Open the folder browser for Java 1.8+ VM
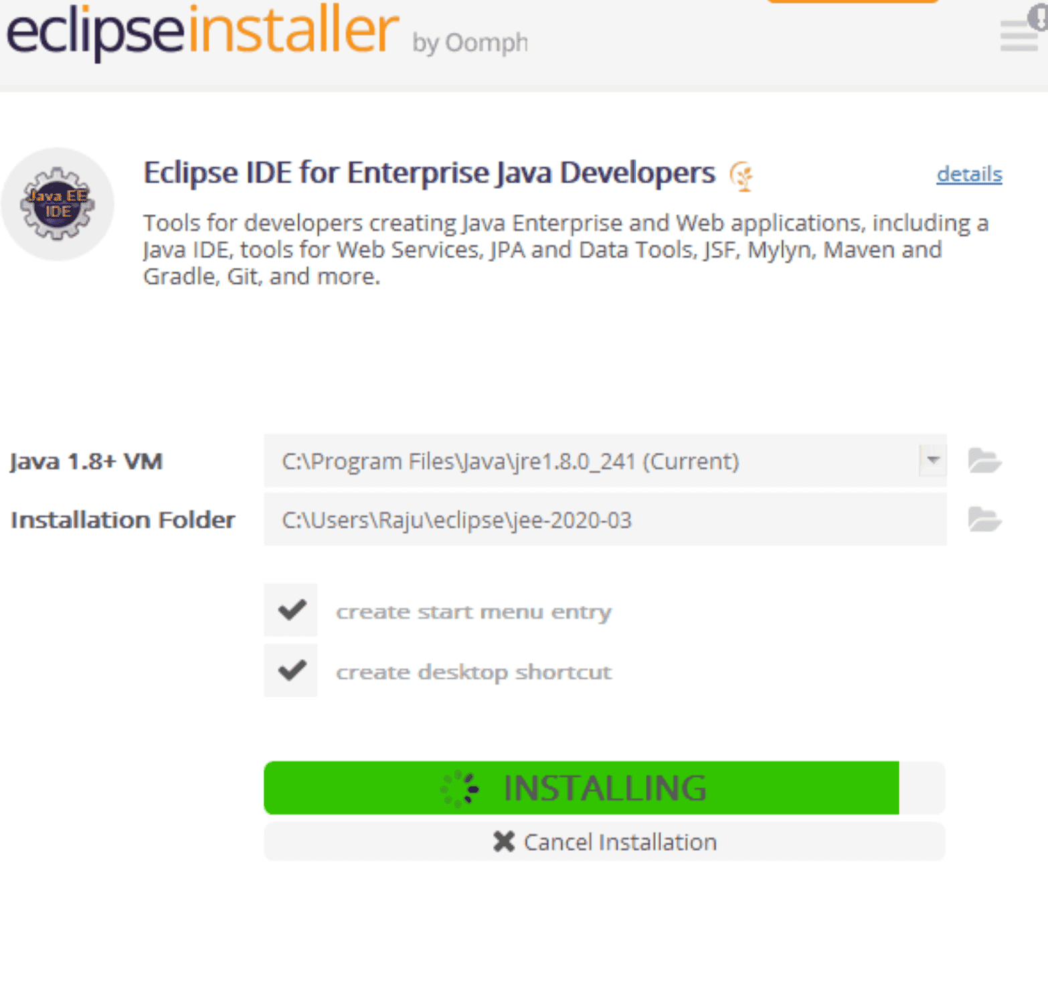The height and width of the screenshot is (984, 1048). (984, 461)
